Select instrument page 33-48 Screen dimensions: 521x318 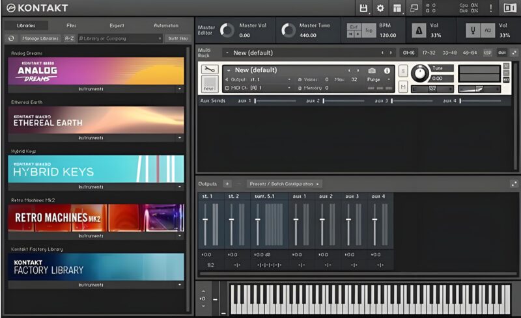point(449,53)
